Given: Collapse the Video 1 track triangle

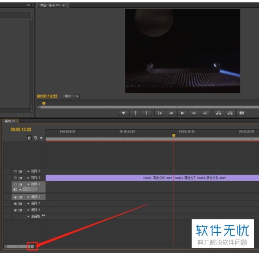Looking at the screenshot, I should [28, 184].
